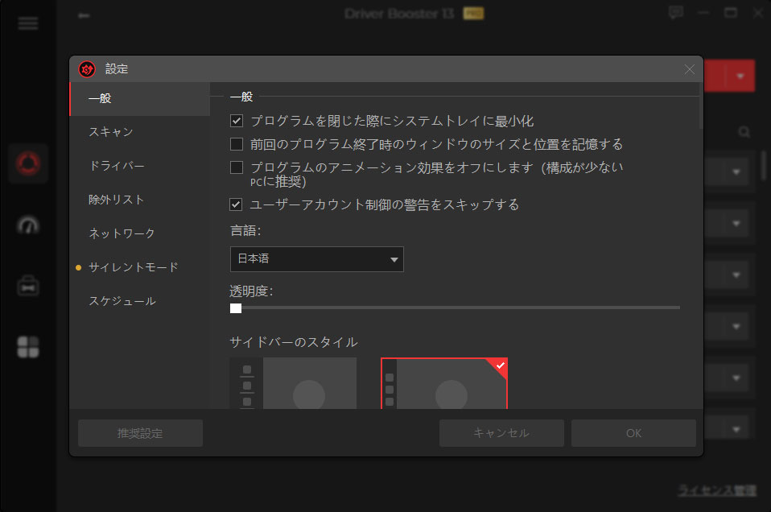
Task: Choose the compact sidebar style thumbnail
Action: point(444,383)
